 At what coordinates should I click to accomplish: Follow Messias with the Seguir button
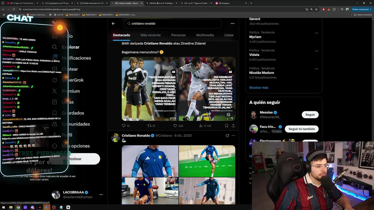coord(310,115)
